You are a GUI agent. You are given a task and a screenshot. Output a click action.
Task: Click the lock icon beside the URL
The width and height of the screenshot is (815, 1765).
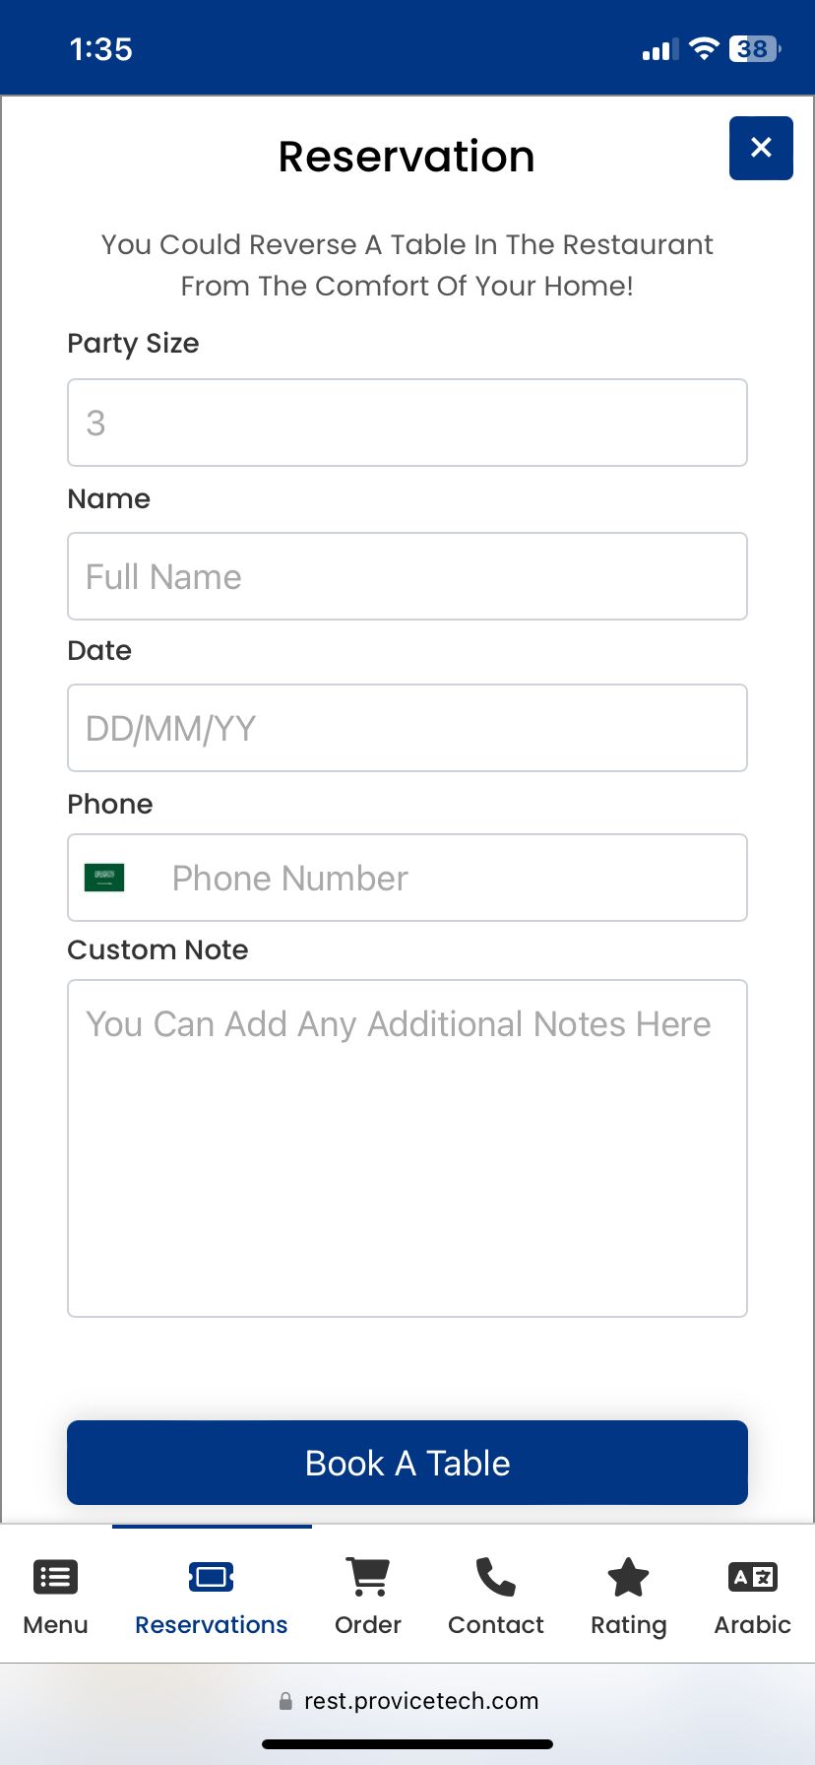click(285, 1701)
